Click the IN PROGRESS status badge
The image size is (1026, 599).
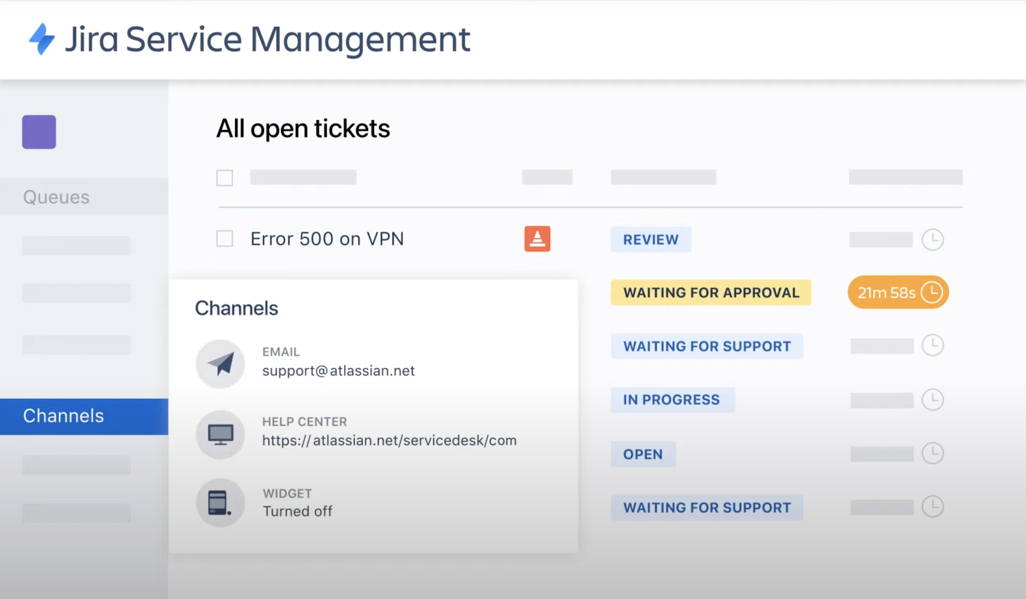pyautogui.click(x=672, y=400)
